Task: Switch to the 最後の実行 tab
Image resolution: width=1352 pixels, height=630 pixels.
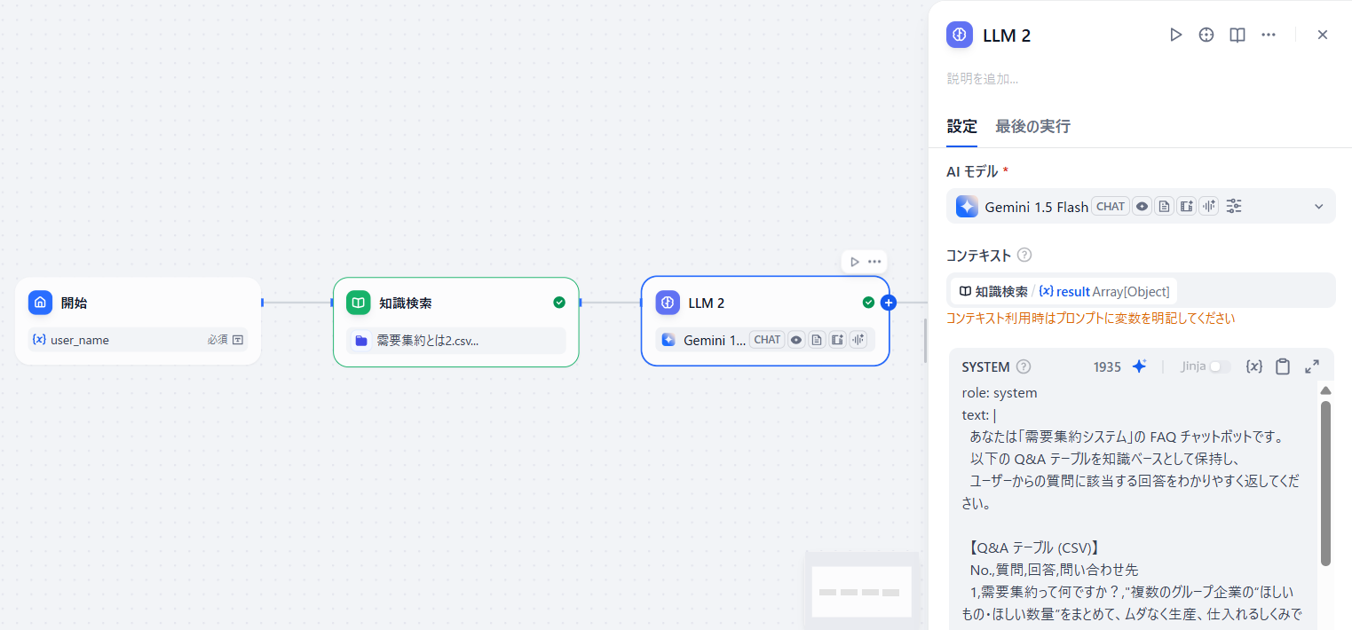Action: pos(1032,126)
